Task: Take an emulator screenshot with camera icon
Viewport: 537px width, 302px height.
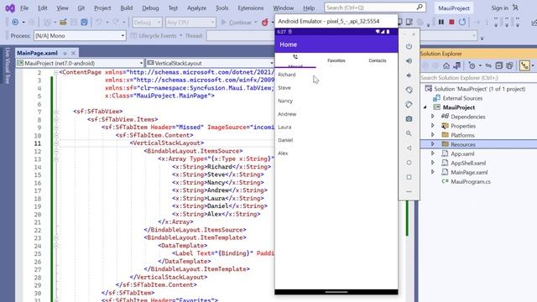Action: coord(409,119)
